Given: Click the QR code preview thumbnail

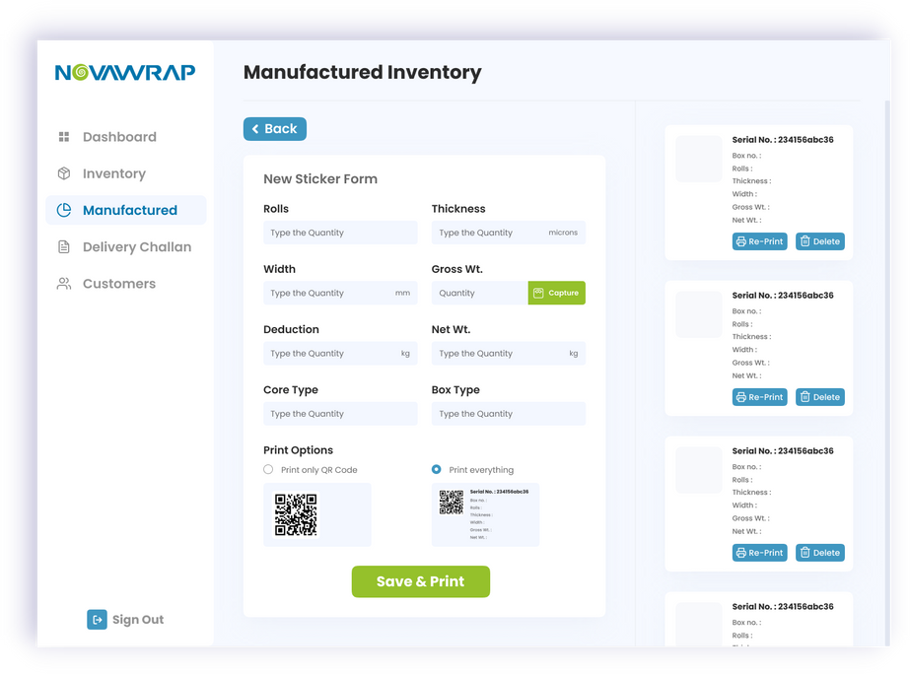Looking at the screenshot, I should click(x=296, y=514).
